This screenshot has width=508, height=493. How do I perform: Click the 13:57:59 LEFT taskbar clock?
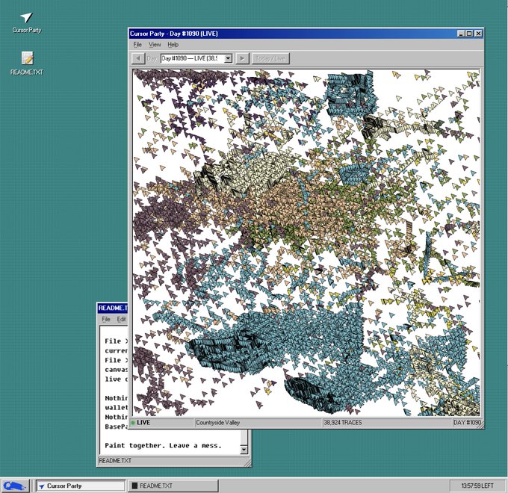(x=477, y=486)
